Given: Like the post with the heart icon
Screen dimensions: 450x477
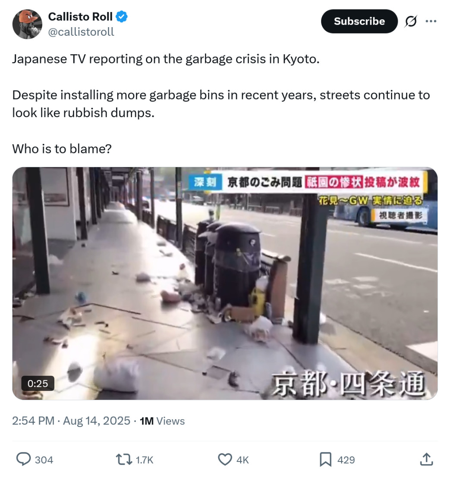Looking at the screenshot, I should (225, 460).
